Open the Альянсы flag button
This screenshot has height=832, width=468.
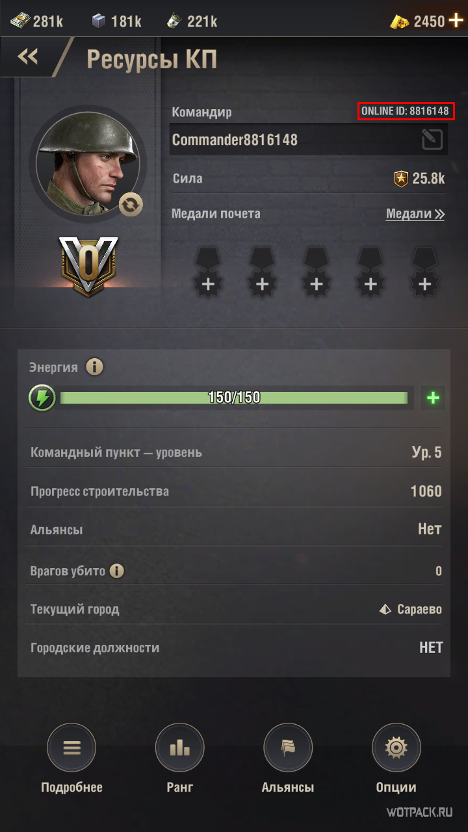click(x=288, y=748)
